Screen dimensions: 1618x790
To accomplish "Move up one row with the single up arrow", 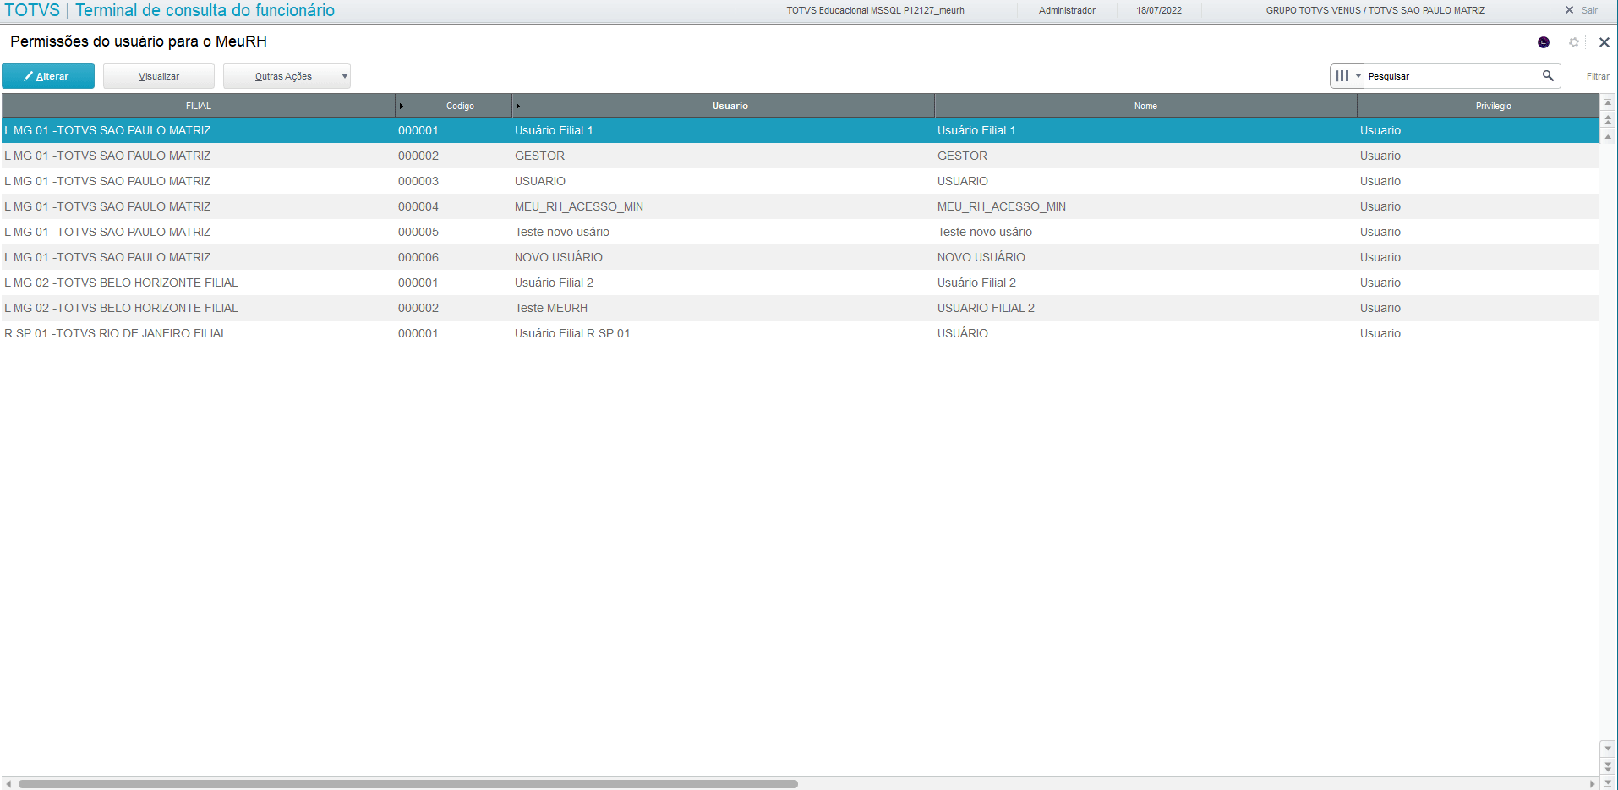I will click(x=1608, y=136).
